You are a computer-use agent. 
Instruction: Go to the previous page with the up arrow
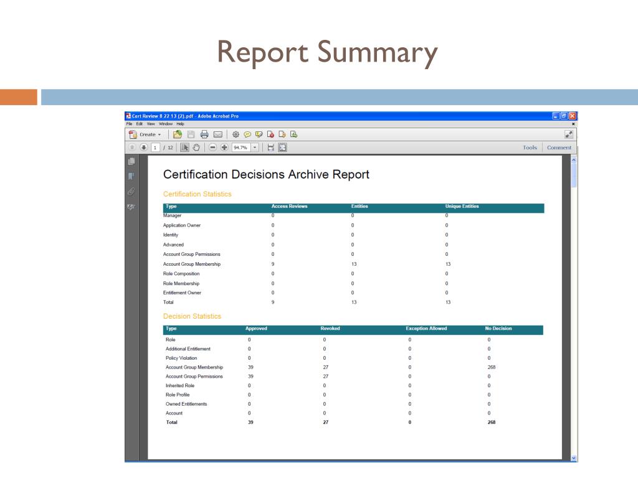pos(132,148)
